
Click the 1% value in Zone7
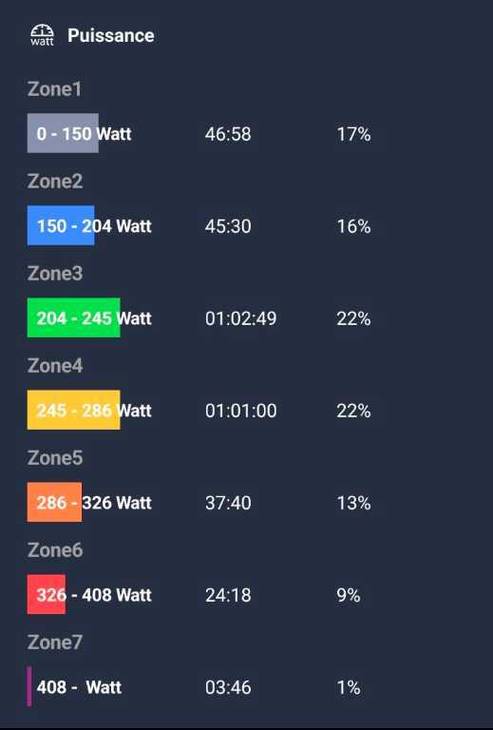tap(349, 687)
